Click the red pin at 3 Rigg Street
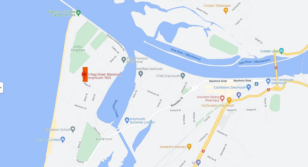Screen dimensions: 308x167 coord(84,75)
